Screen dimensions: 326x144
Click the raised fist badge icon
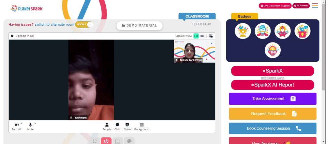point(262,31)
